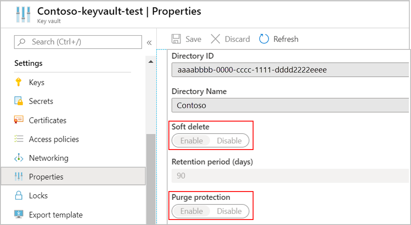Image resolution: width=411 pixels, height=225 pixels.
Task: Collapse the sidebar with double chevron
Action: click(149, 42)
